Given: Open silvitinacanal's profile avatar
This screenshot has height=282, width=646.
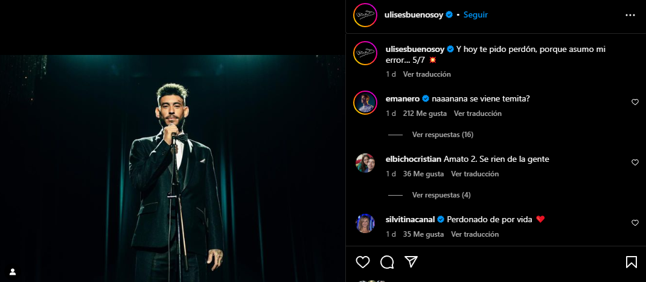Looking at the screenshot, I should pyautogui.click(x=365, y=223).
